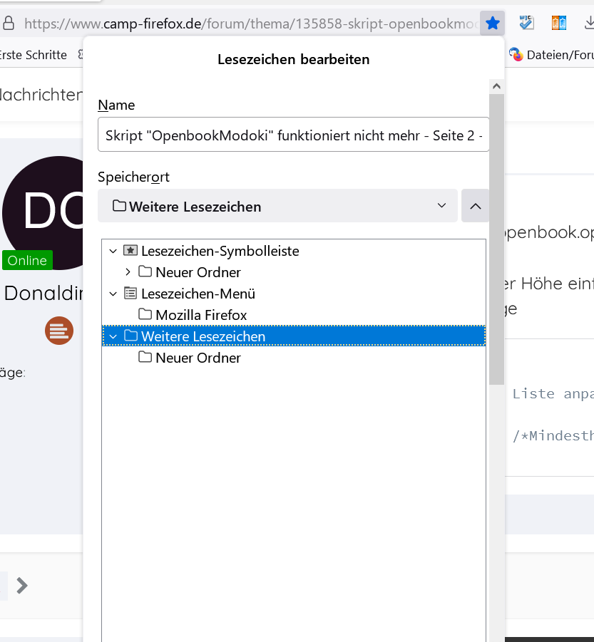Collapse the Lesezeichen-Symbolleiste tree node
The width and height of the screenshot is (594, 642).
(113, 251)
